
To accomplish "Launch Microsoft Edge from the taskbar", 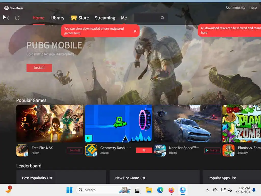I will tap(160, 190).
